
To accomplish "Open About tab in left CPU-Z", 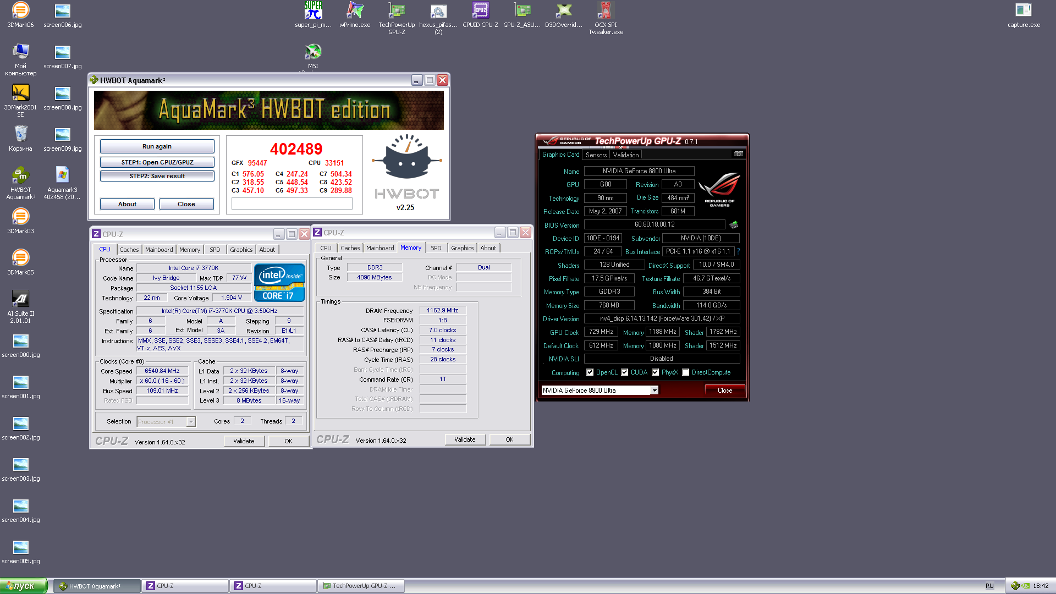I will click(x=267, y=250).
